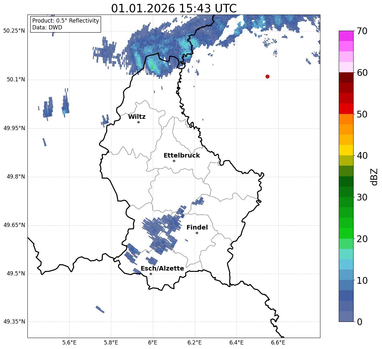Viewport: 382px width, 349px height.
Task: Click the colorbar tick value 20
Action: pyautogui.click(x=362, y=239)
